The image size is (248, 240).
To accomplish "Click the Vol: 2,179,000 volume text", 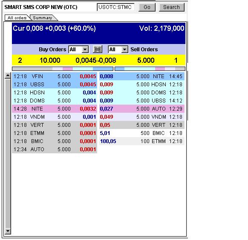I will (161, 29).
